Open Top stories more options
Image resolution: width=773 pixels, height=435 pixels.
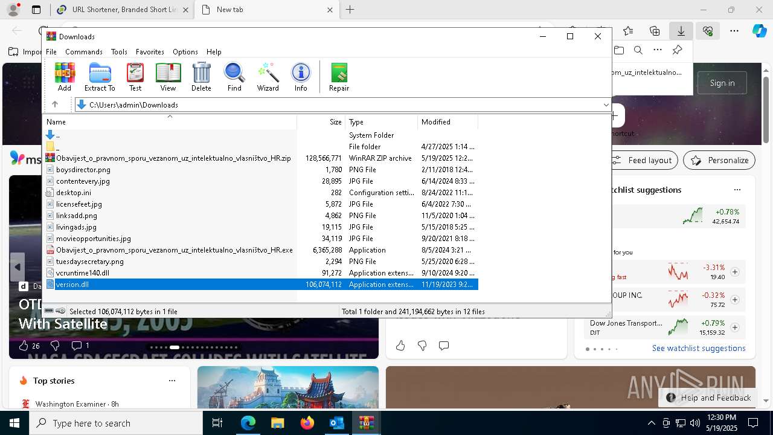coord(172,381)
